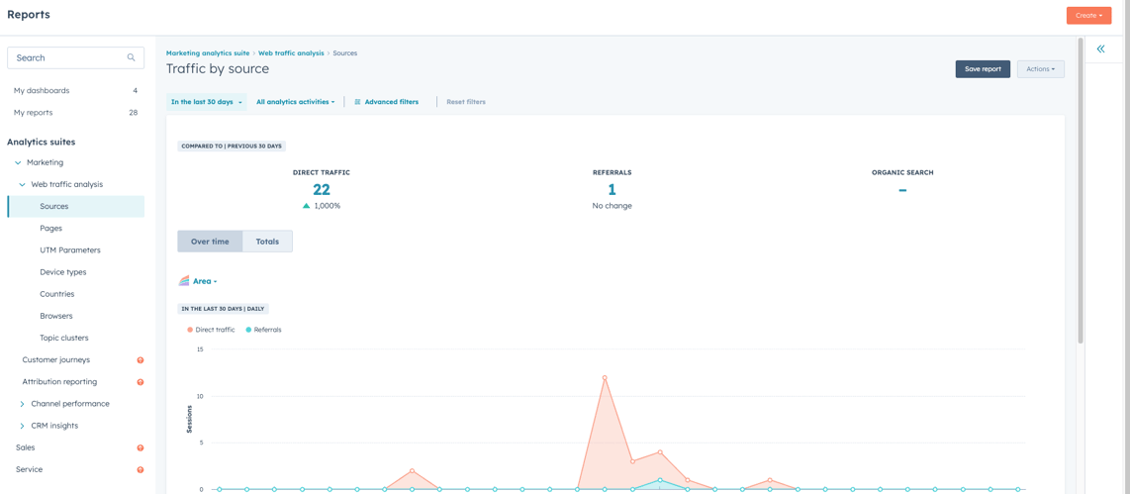Click the Organic Search metric label

[x=902, y=173]
